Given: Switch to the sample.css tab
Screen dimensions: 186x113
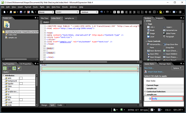Looking at the screenshot, I should (x=69, y=18).
